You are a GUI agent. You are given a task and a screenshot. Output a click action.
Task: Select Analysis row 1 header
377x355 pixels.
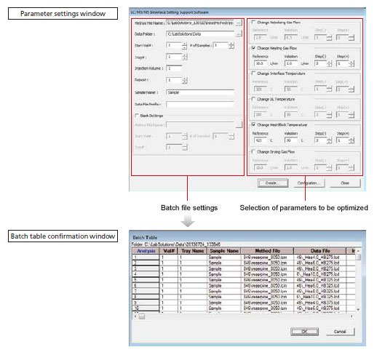146,257
